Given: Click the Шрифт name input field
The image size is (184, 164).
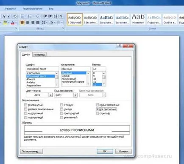Looking at the screenshot, I should tap(42, 69).
